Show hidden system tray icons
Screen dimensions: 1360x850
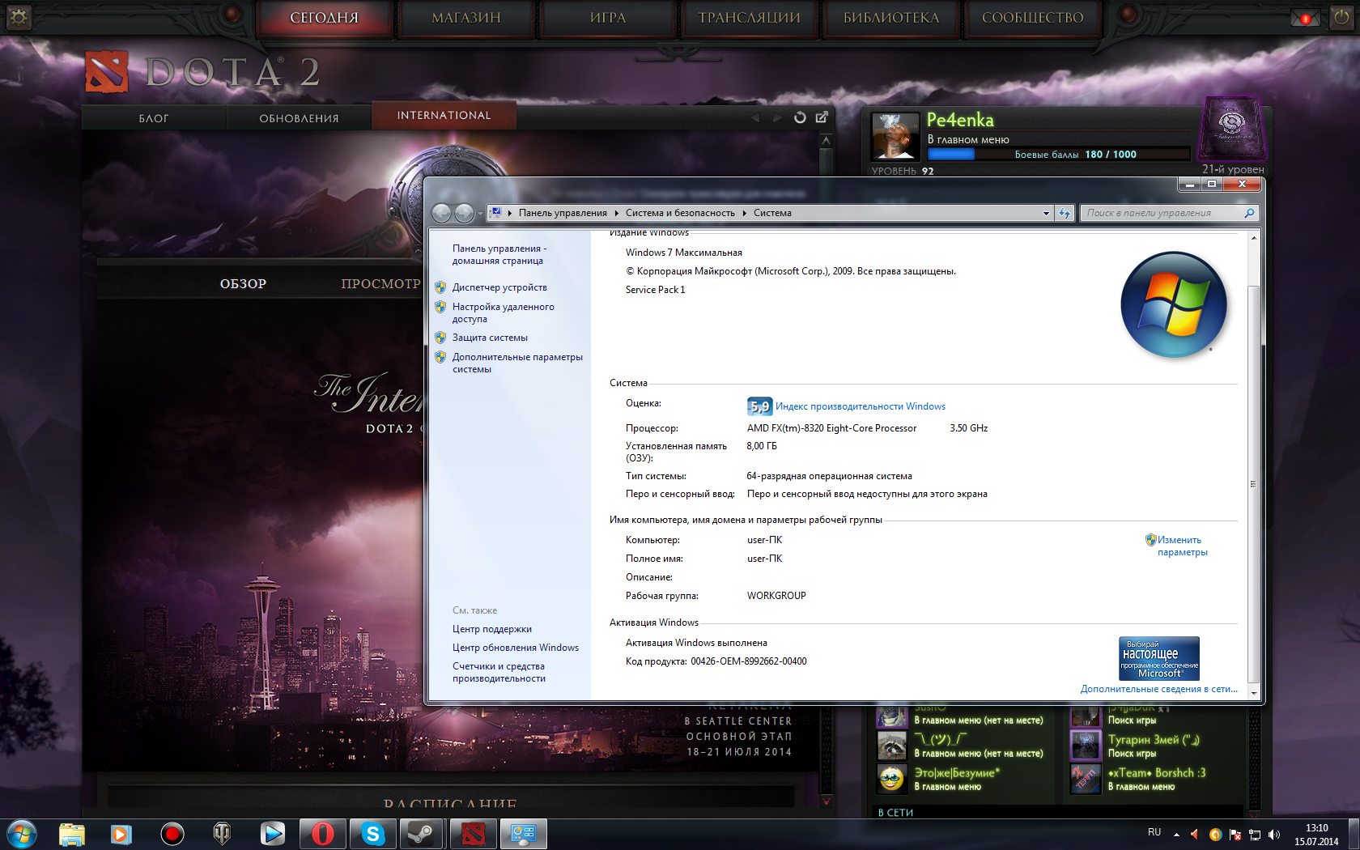click(1176, 834)
